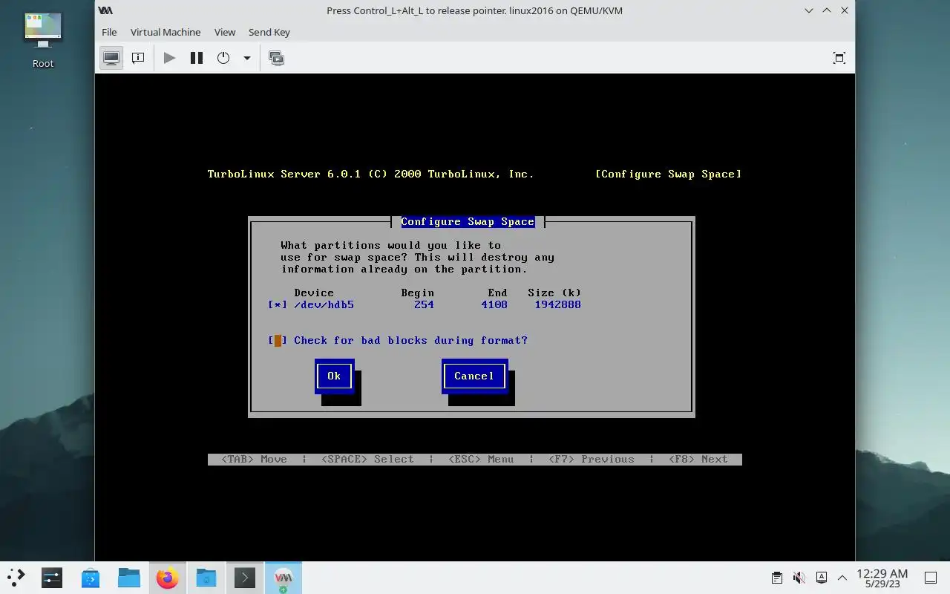The width and height of the screenshot is (950, 594).
Task: Show virtual hardware details icon
Action: click(x=138, y=58)
